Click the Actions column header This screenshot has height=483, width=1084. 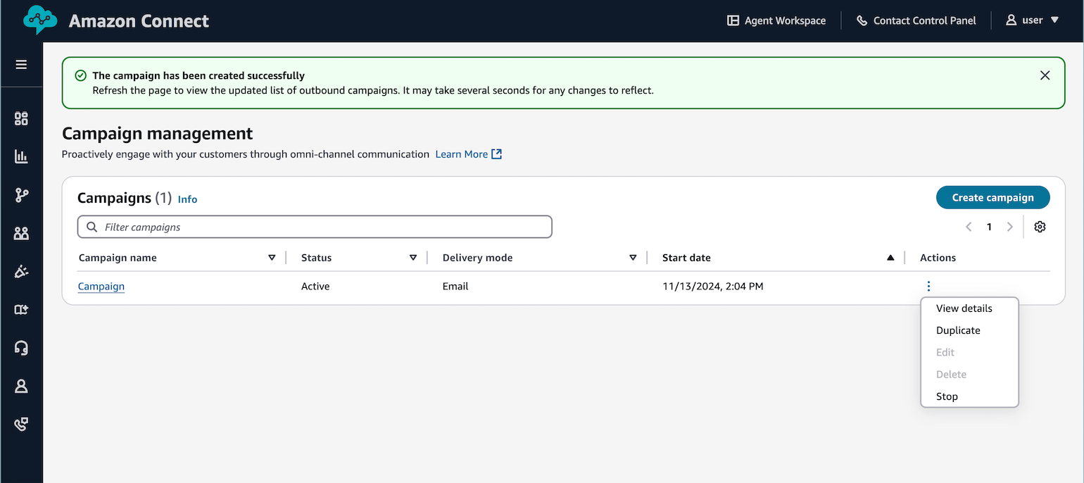point(938,258)
